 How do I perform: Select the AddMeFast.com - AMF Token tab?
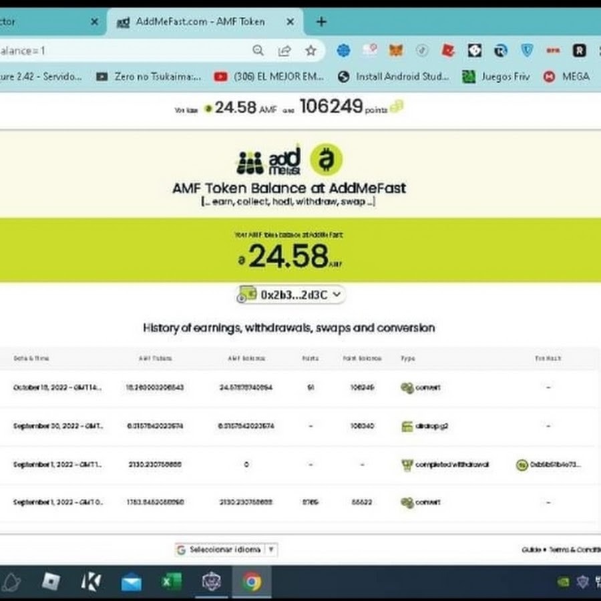pyautogui.click(x=205, y=22)
